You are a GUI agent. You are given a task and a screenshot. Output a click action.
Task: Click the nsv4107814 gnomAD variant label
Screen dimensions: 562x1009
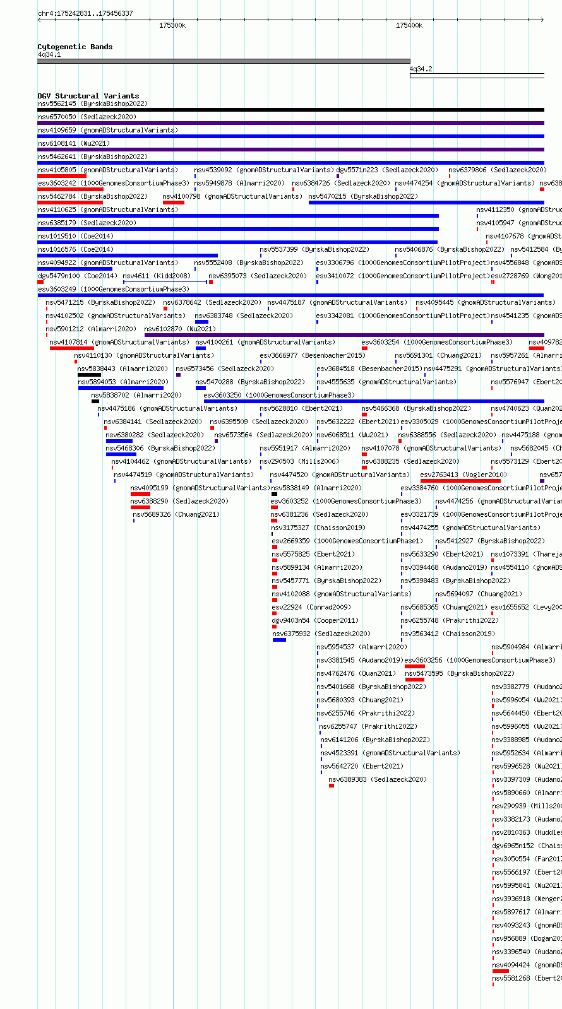pyautogui.click(x=119, y=342)
